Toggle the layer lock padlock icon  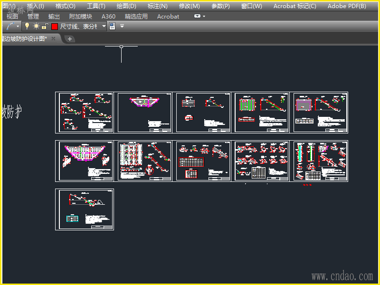click(x=45, y=27)
